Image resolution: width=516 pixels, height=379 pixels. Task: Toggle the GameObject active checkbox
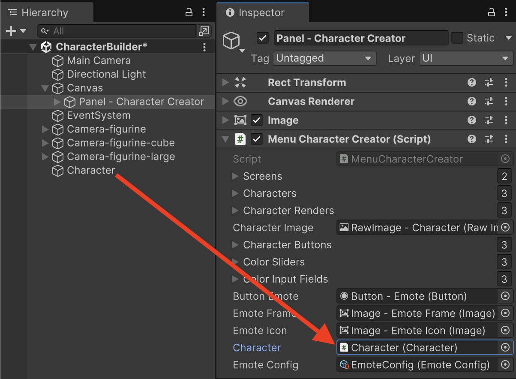click(x=263, y=38)
